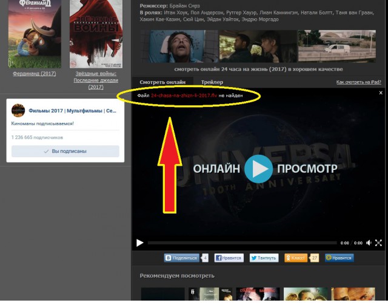Toggle the Вы подписаны subscription button

[65, 151]
